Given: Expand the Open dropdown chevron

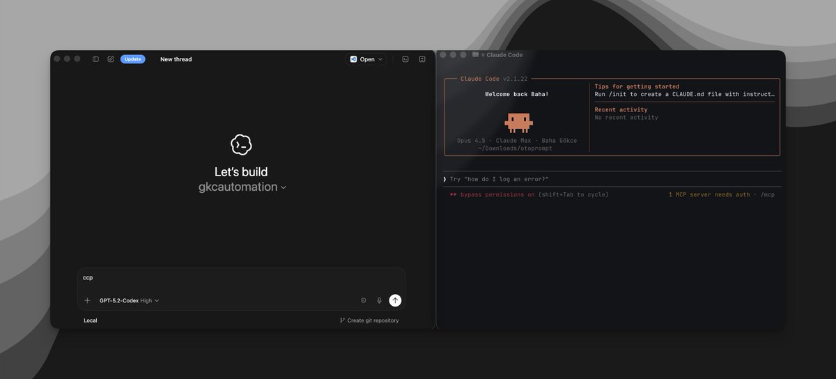Looking at the screenshot, I should [380, 59].
